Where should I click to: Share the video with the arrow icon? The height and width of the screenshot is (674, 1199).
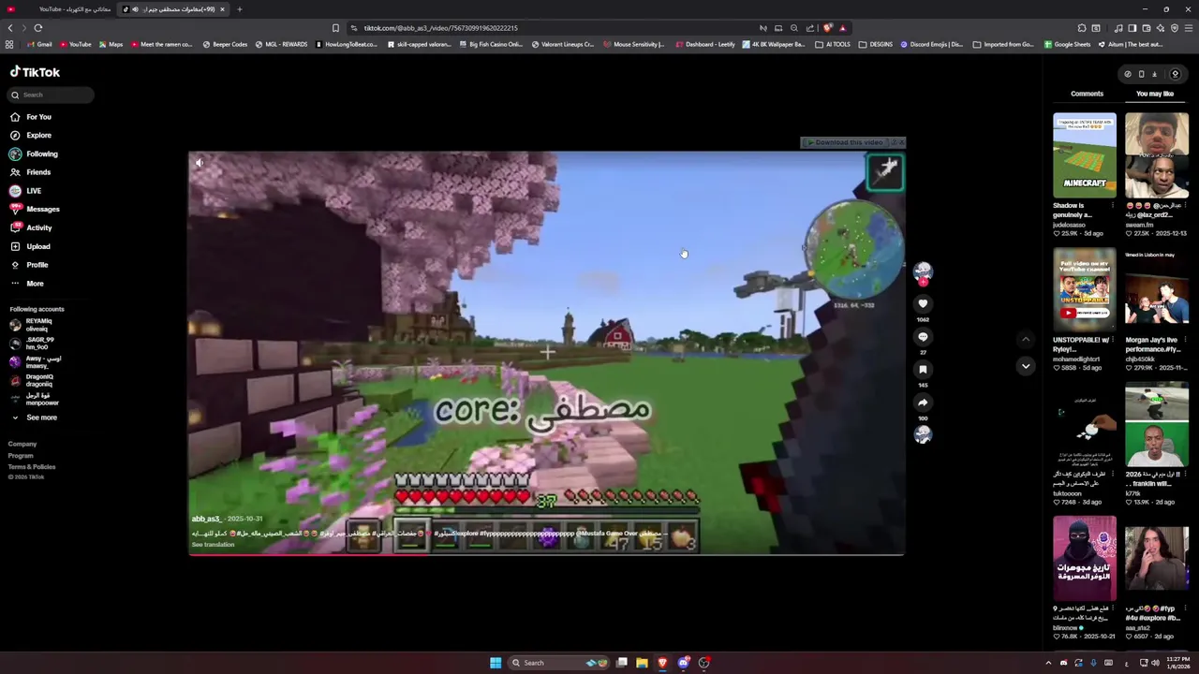923,402
